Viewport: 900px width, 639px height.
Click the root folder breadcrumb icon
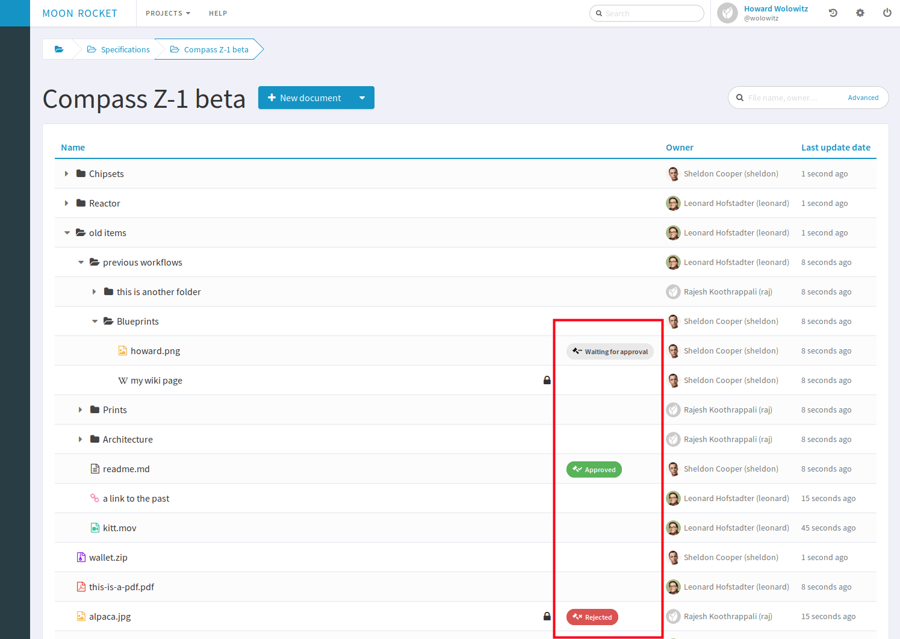pos(59,49)
